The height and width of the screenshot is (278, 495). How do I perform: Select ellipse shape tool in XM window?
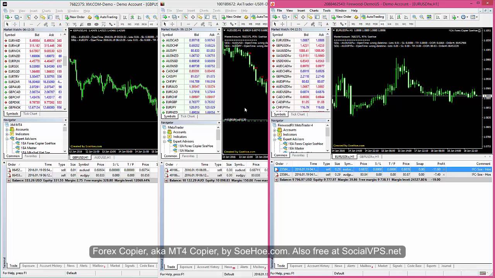96,24
